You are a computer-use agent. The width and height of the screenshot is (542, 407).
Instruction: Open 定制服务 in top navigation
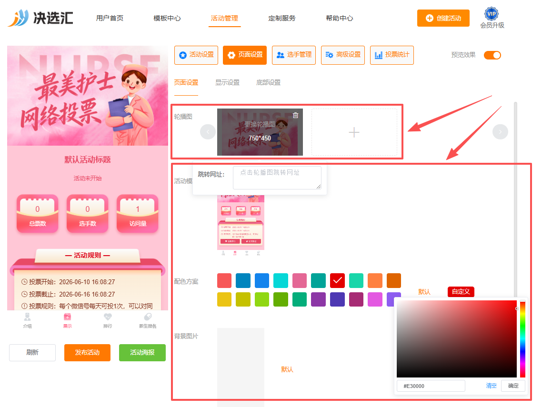tap(281, 18)
